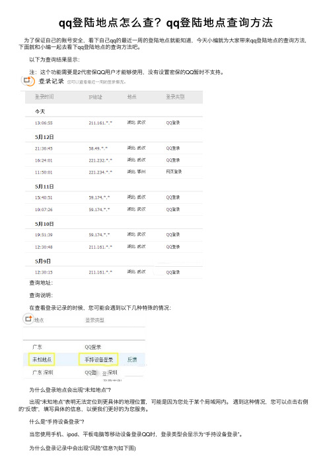Select the question 为什么登录地点会出现"未知地点"?
This screenshot has width=333, height=472.
(70, 390)
